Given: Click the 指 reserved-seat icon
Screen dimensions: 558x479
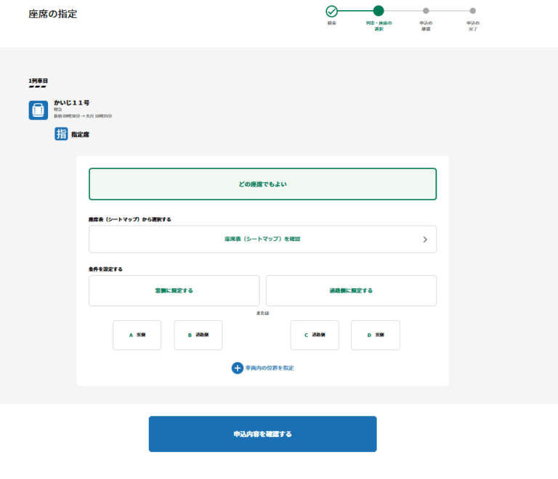Looking at the screenshot, I should pos(61,134).
